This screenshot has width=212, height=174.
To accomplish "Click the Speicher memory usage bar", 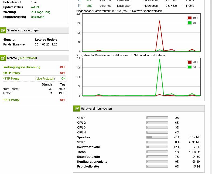I will click(x=157, y=137).
